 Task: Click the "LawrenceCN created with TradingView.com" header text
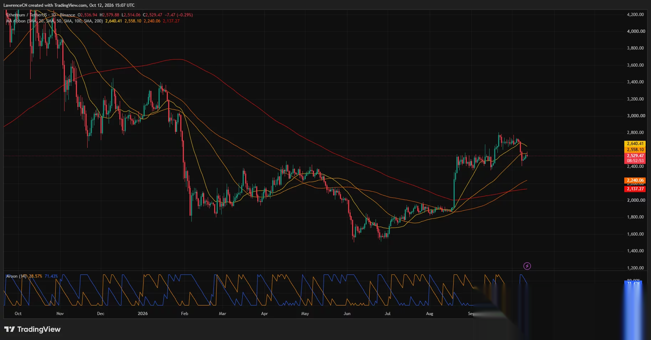(x=45, y=5)
